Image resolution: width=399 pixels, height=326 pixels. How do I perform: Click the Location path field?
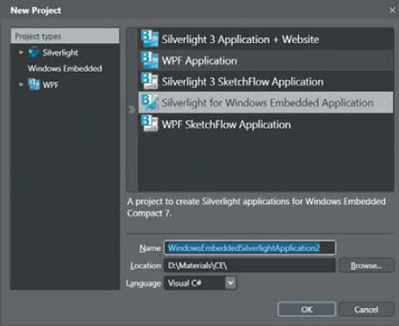tap(249, 266)
